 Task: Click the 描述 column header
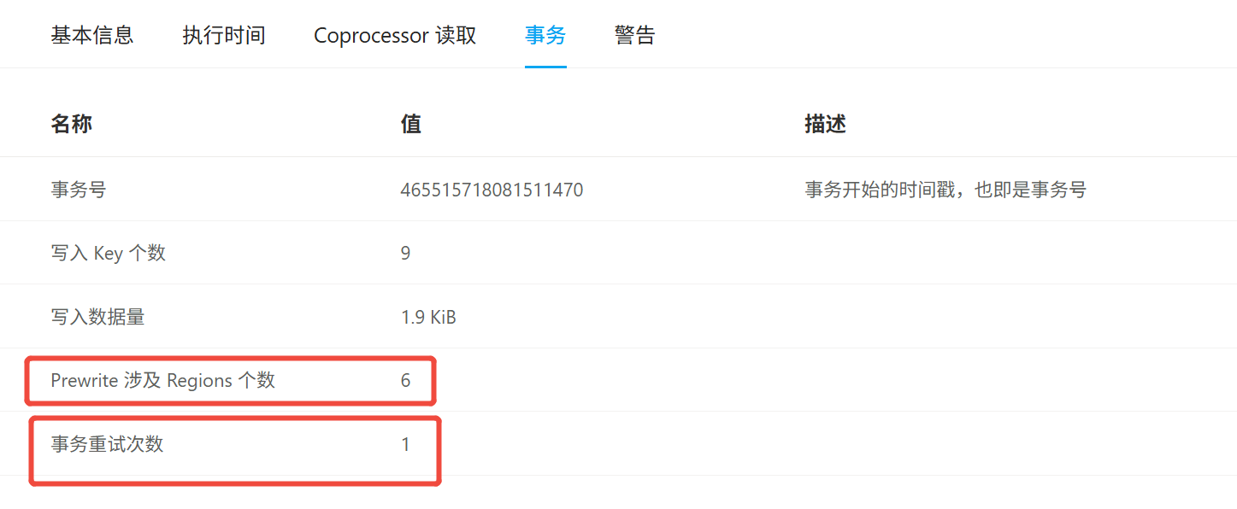826,125
